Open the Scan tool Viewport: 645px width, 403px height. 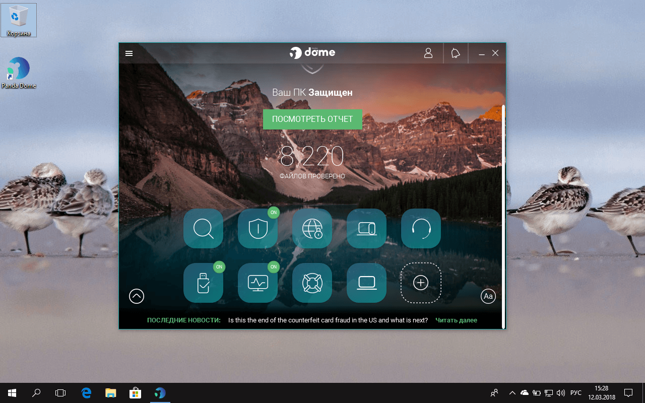tap(203, 229)
